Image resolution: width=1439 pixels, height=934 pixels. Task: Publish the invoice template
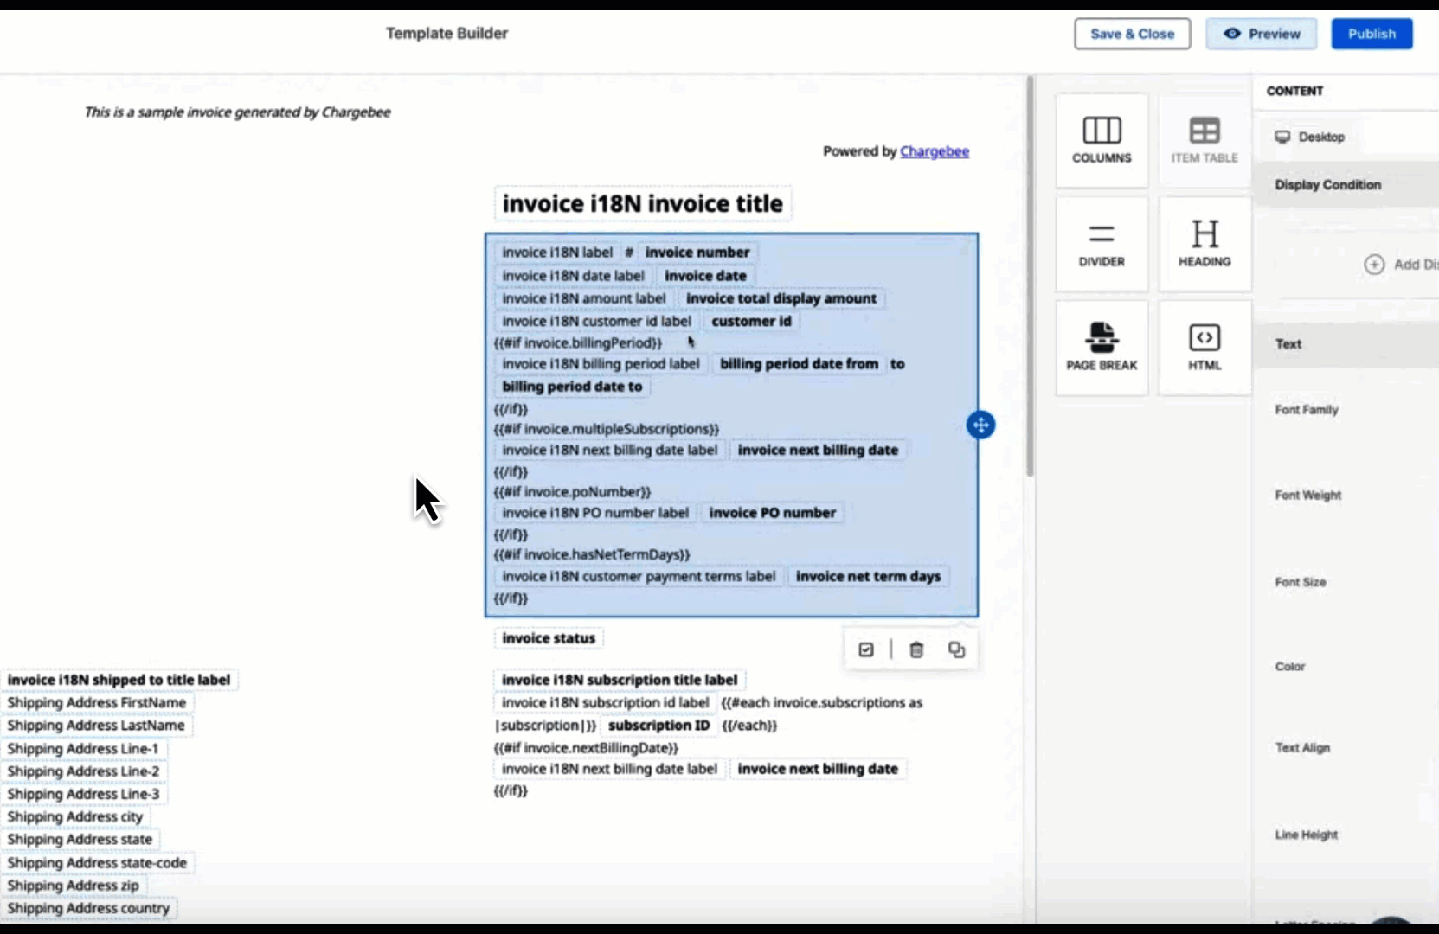click(1372, 34)
